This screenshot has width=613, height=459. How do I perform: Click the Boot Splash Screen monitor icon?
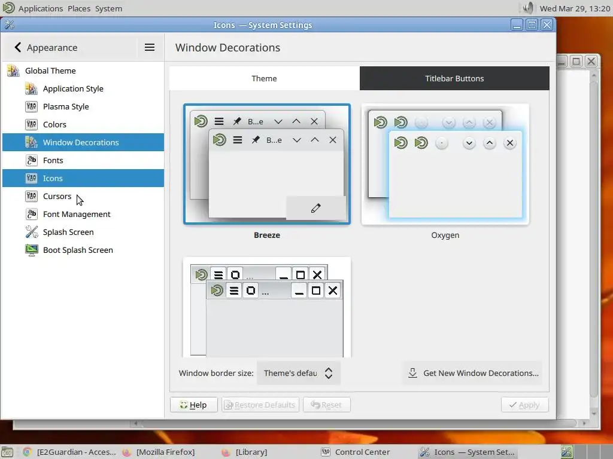tap(31, 250)
